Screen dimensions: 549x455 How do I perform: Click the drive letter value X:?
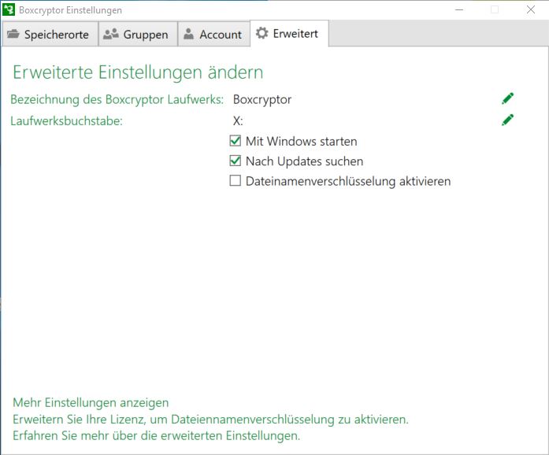click(238, 121)
